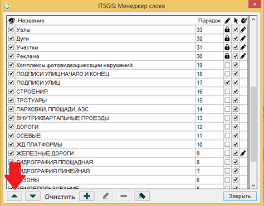Toggle visibility of the ДОРОГИ layer
The width and height of the screenshot is (264, 206).
tap(11, 127)
